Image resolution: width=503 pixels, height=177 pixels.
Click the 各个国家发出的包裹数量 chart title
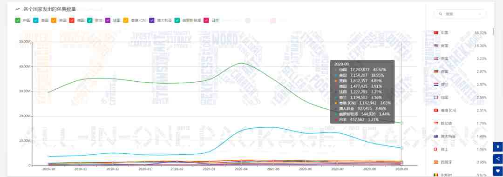pyautogui.click(x=50, y=9)
